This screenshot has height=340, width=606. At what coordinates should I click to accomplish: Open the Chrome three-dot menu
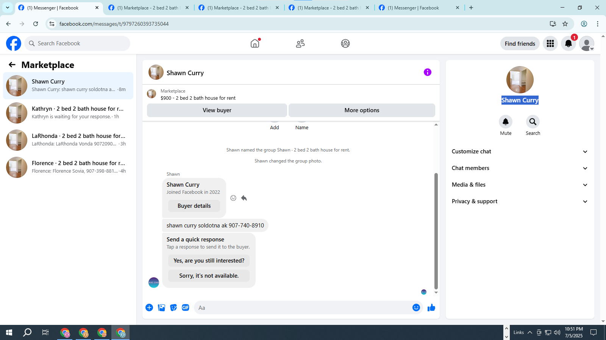click(x=598, y=24)
